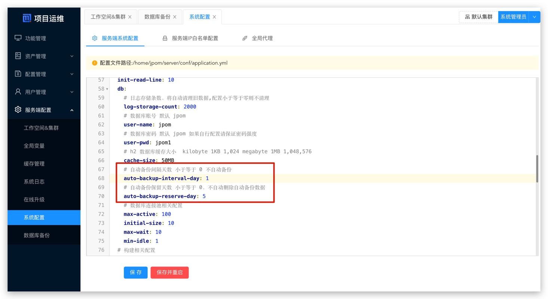The width and height of the screenshot is (548, 299).
Task: Close the 数据库备份 tab
Action: pos(175,17)
